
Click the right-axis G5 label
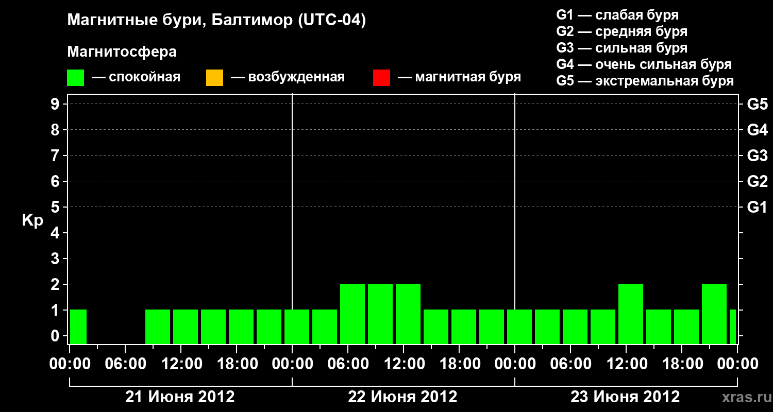coord(757,104)
